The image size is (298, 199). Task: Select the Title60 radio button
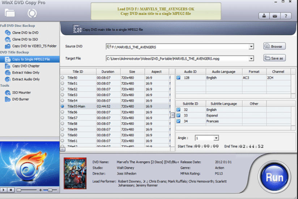pyautogui.click(x=62, y=135)
